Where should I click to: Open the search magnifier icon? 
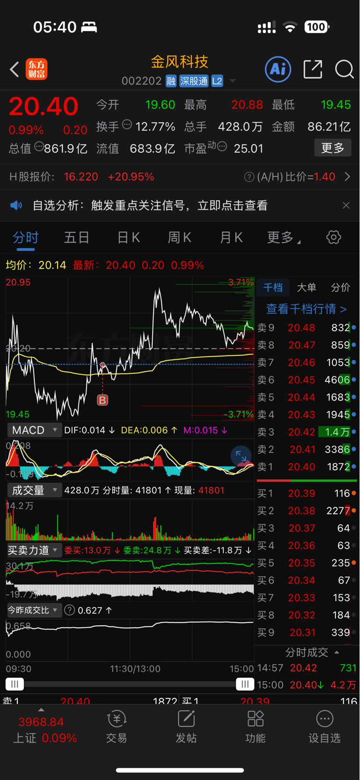pos(344,69)
